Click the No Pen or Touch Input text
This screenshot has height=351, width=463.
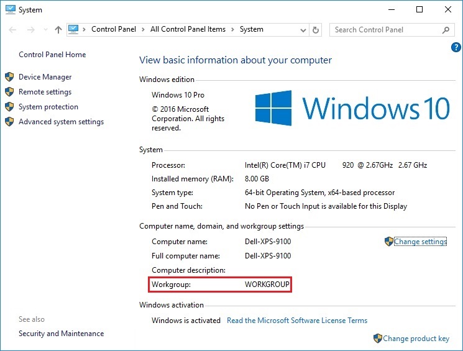pos(326,206)
